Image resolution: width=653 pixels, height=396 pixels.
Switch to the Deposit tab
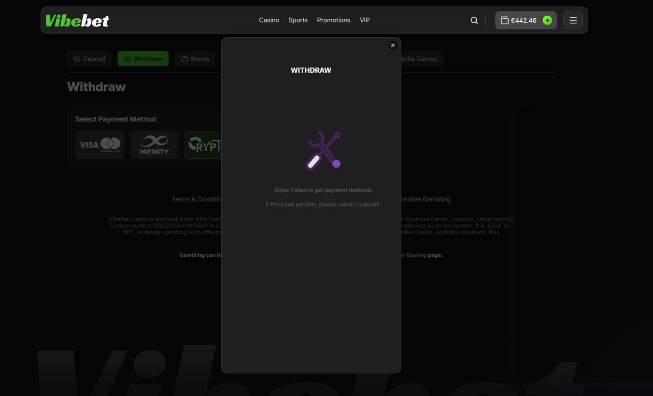[89, 59]
